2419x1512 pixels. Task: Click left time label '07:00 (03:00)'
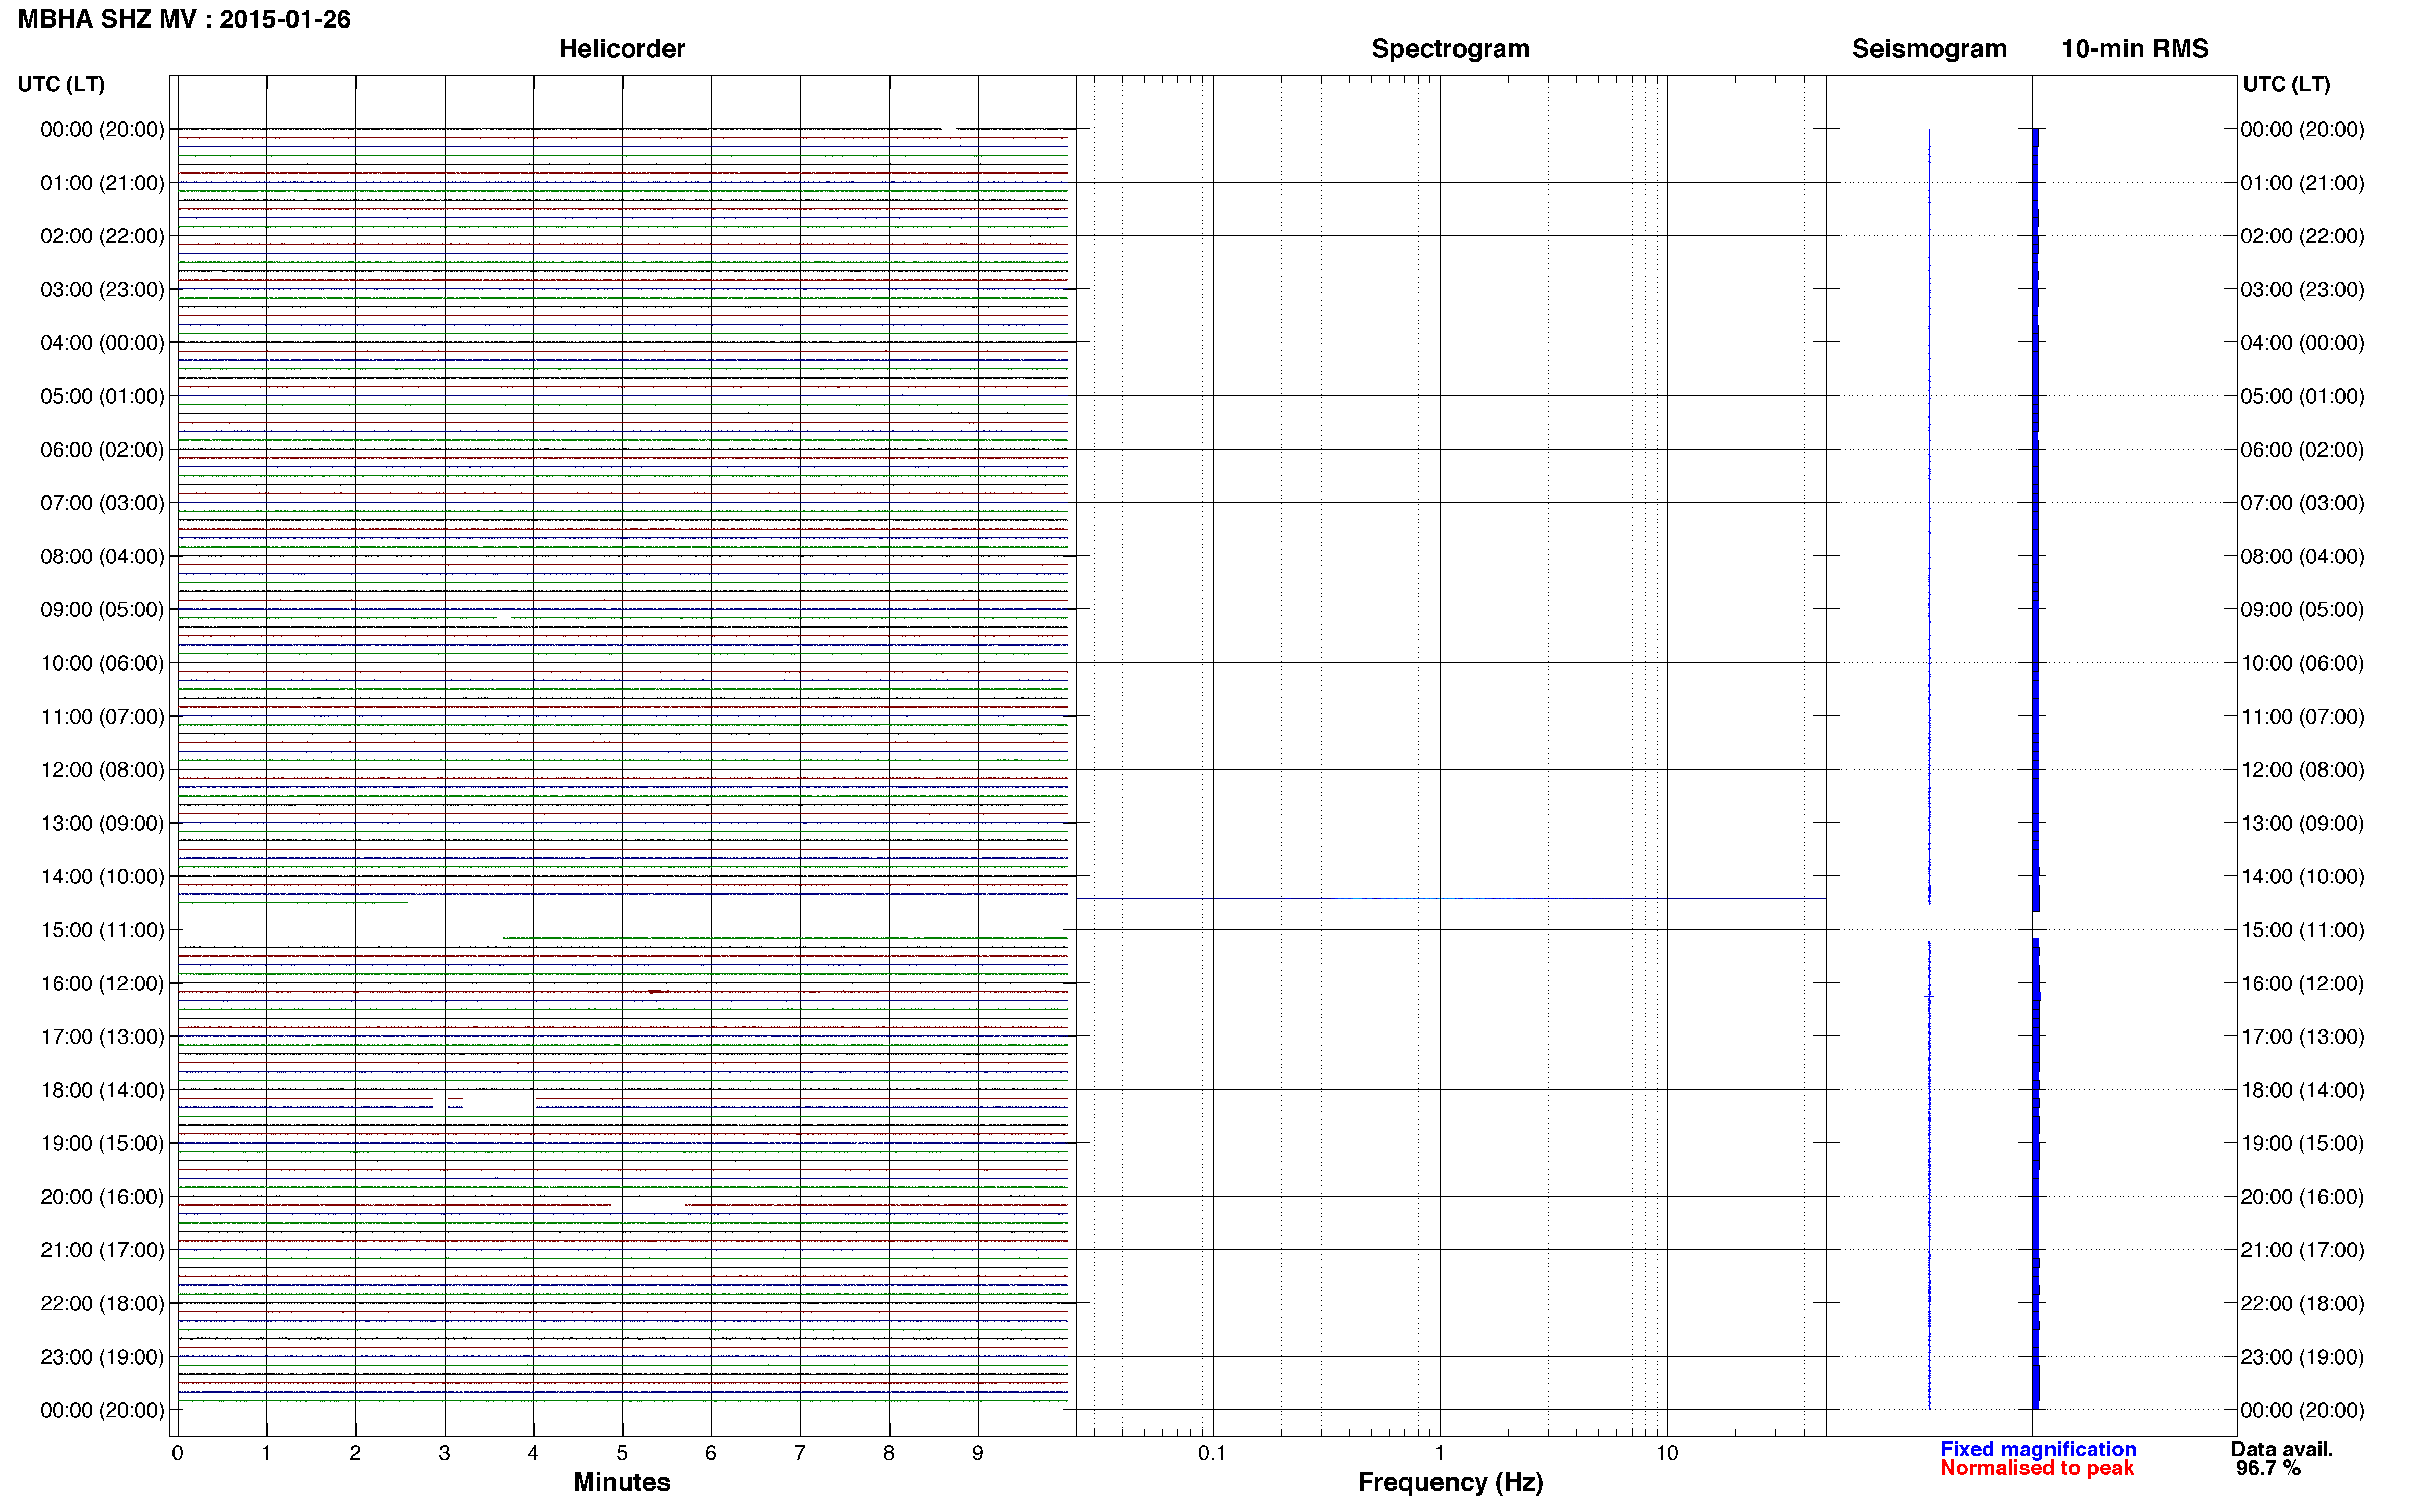(102, 503)
